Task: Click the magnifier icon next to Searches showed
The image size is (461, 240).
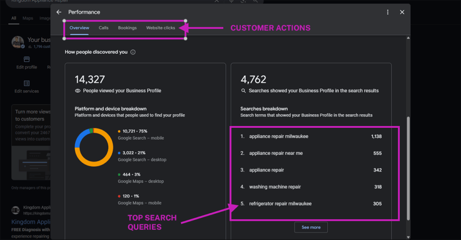Action: [x=244, y=91]
